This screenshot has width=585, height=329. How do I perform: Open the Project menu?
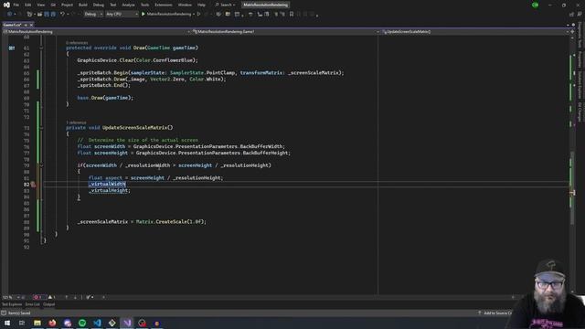click(x=67, y=5)
